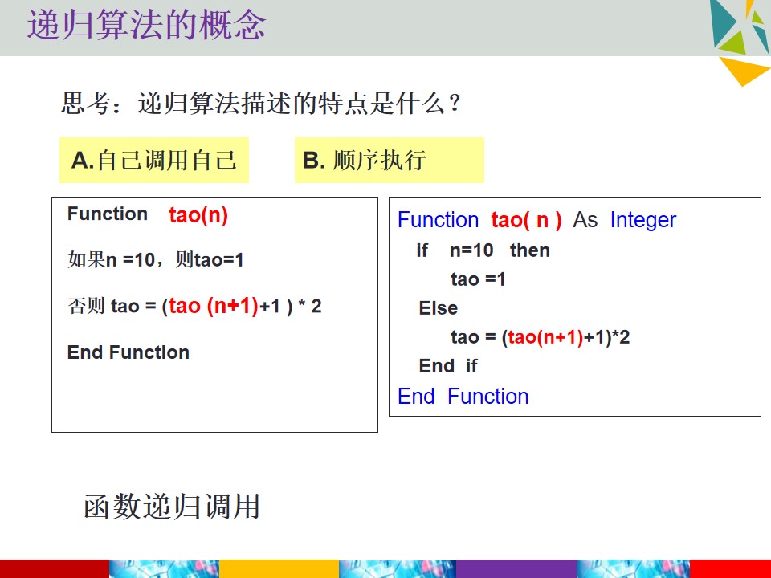771x578 pixels.
Task: Click the blue Integer keyword
Action: click(x=643, y=220)
